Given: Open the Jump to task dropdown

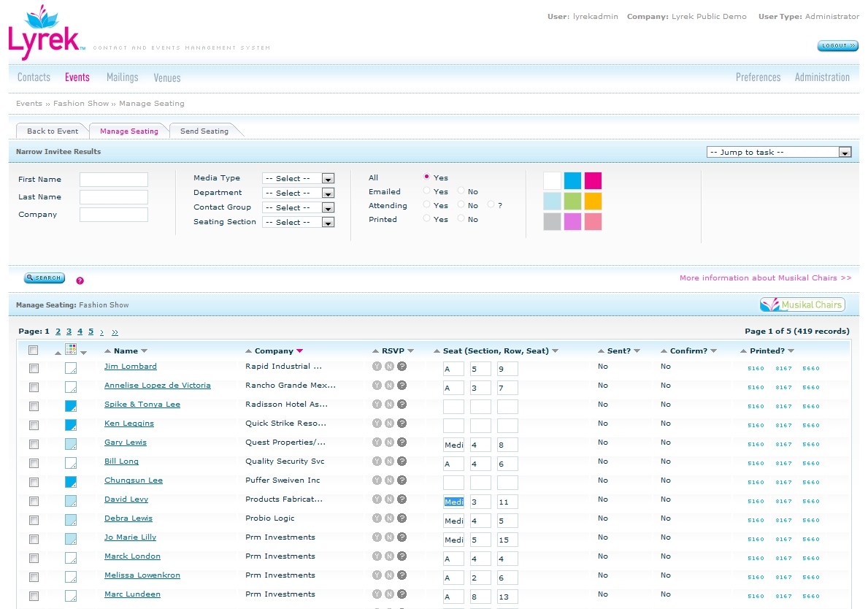Looking at the screenshot, I should [x=845, y=153].
